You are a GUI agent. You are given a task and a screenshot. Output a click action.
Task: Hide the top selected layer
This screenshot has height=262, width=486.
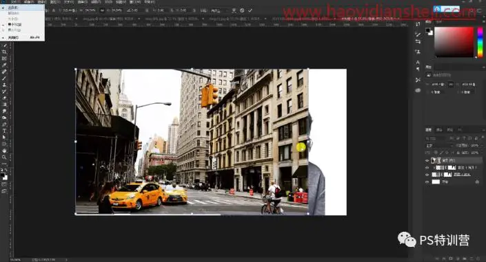[427, 160]
